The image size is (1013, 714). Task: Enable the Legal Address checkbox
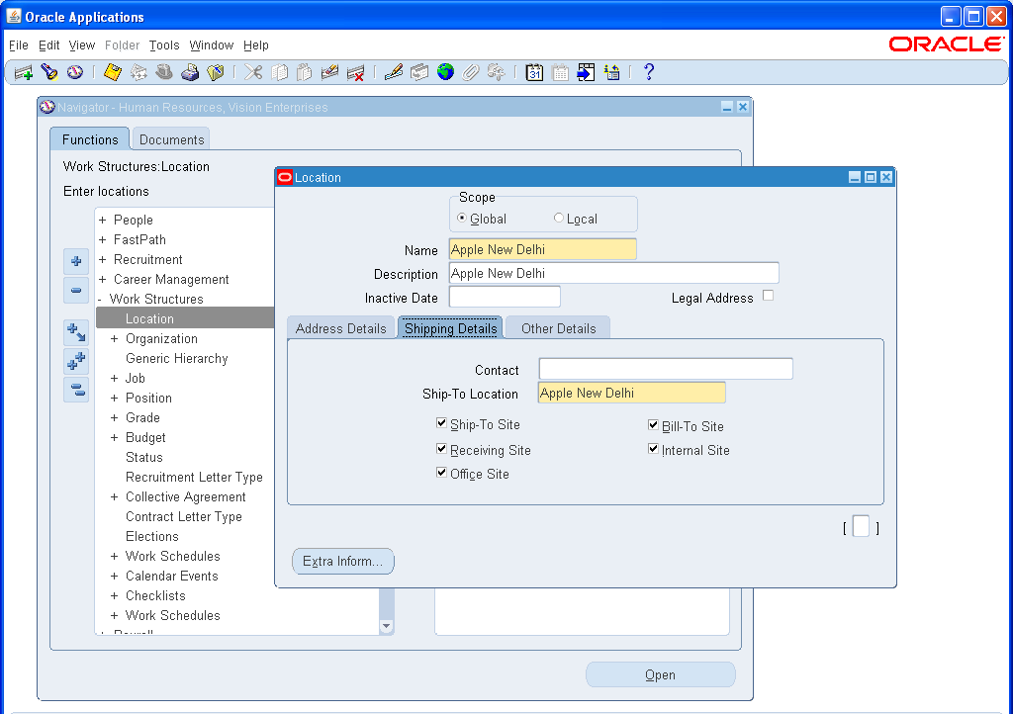[x=768, y=296]
